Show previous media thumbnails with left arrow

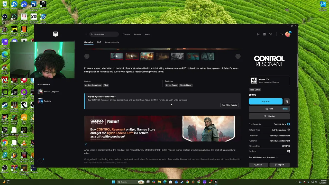[87, 56]
